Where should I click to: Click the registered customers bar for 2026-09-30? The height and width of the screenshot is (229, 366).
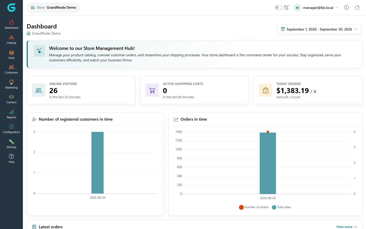point(98,163)
